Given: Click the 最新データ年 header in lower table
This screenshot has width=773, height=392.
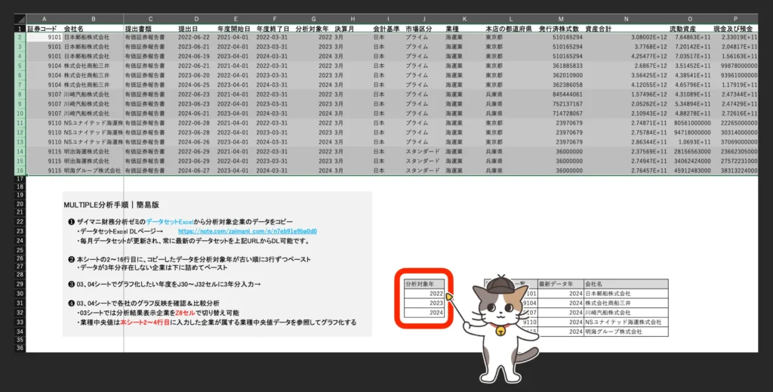Looking at the screenshot, I should [x=561, y=284].
